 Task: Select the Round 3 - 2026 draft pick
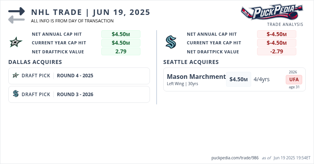(75, 94)
